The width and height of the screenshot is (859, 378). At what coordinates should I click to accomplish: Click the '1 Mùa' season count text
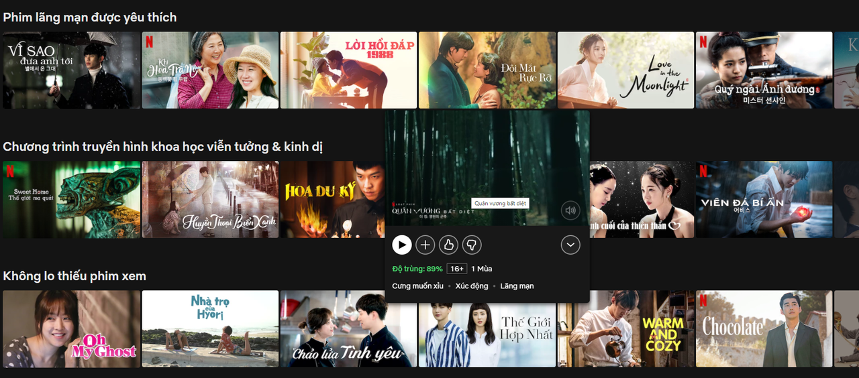[x=482, y=269]
